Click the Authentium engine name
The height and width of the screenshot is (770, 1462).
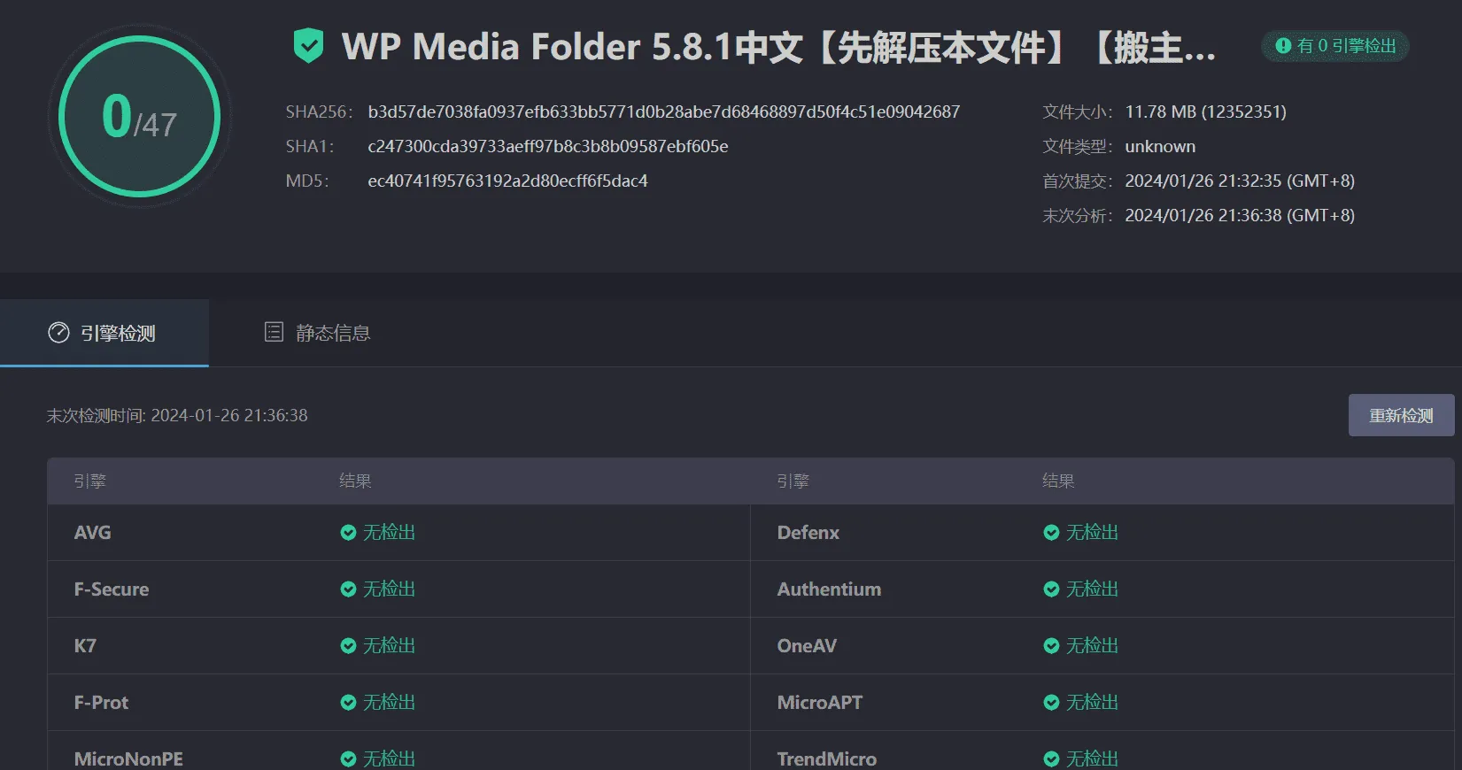point(830,589)
